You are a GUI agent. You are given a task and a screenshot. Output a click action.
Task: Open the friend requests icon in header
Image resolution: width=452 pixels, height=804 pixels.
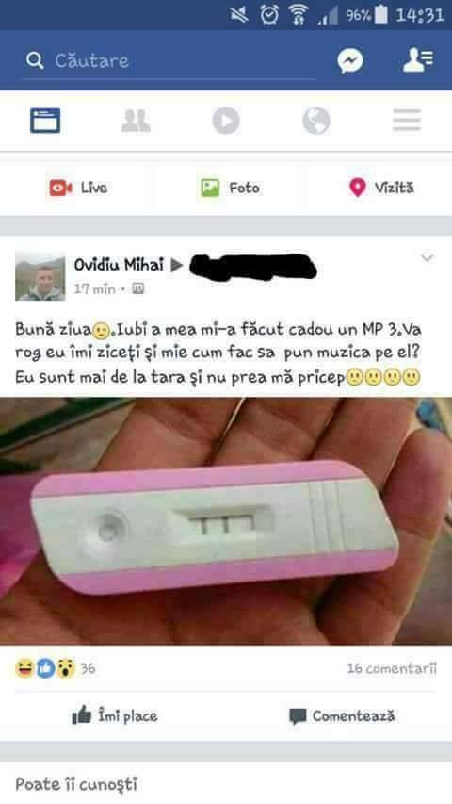coord(418,60)
